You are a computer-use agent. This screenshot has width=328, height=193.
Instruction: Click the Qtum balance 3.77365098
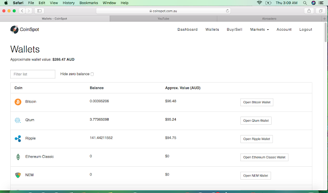tap(99, 120)
